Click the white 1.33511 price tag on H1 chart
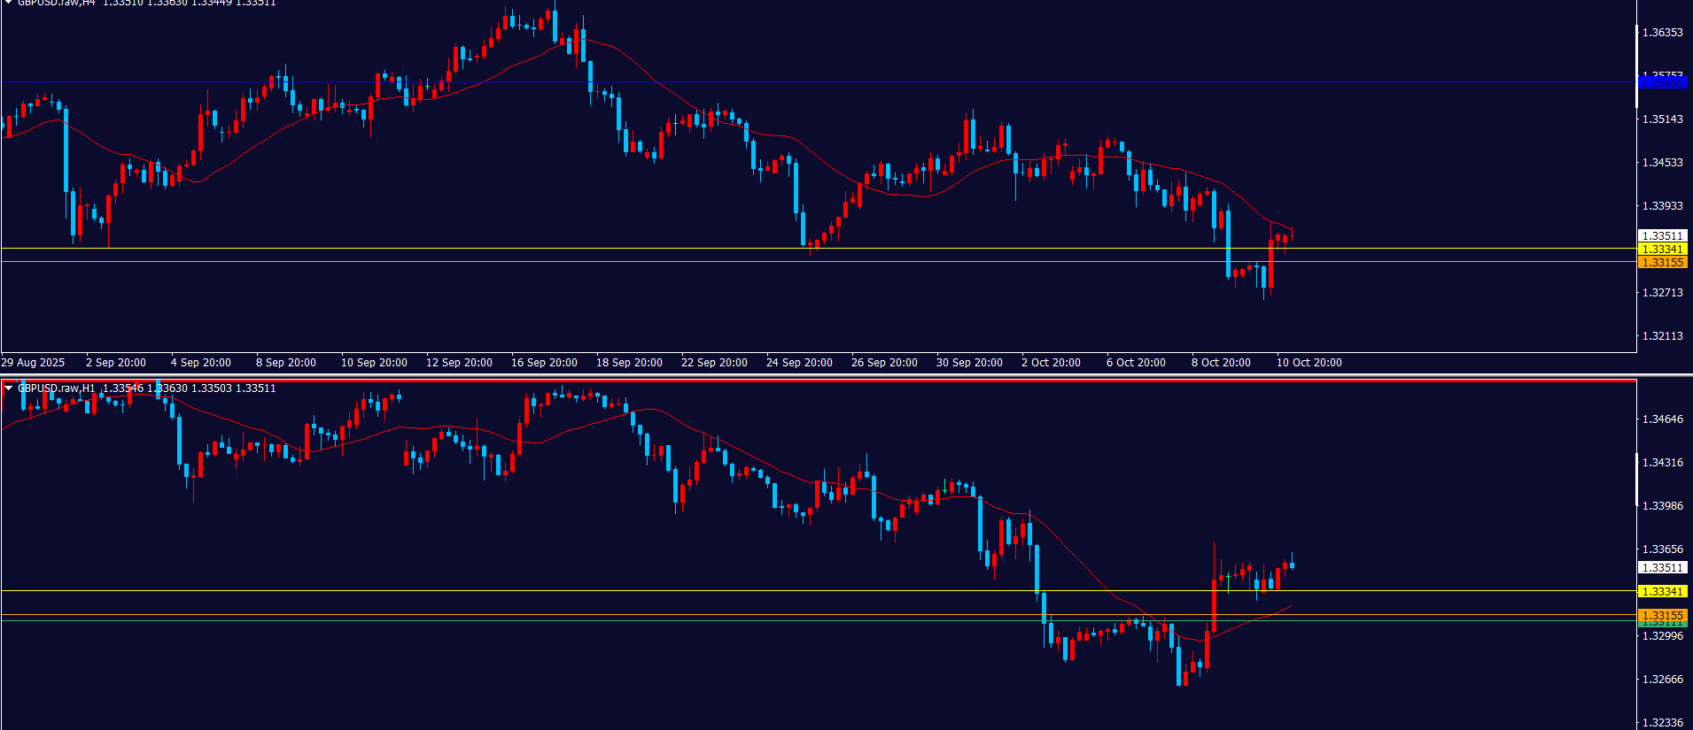 point(1663,568)
